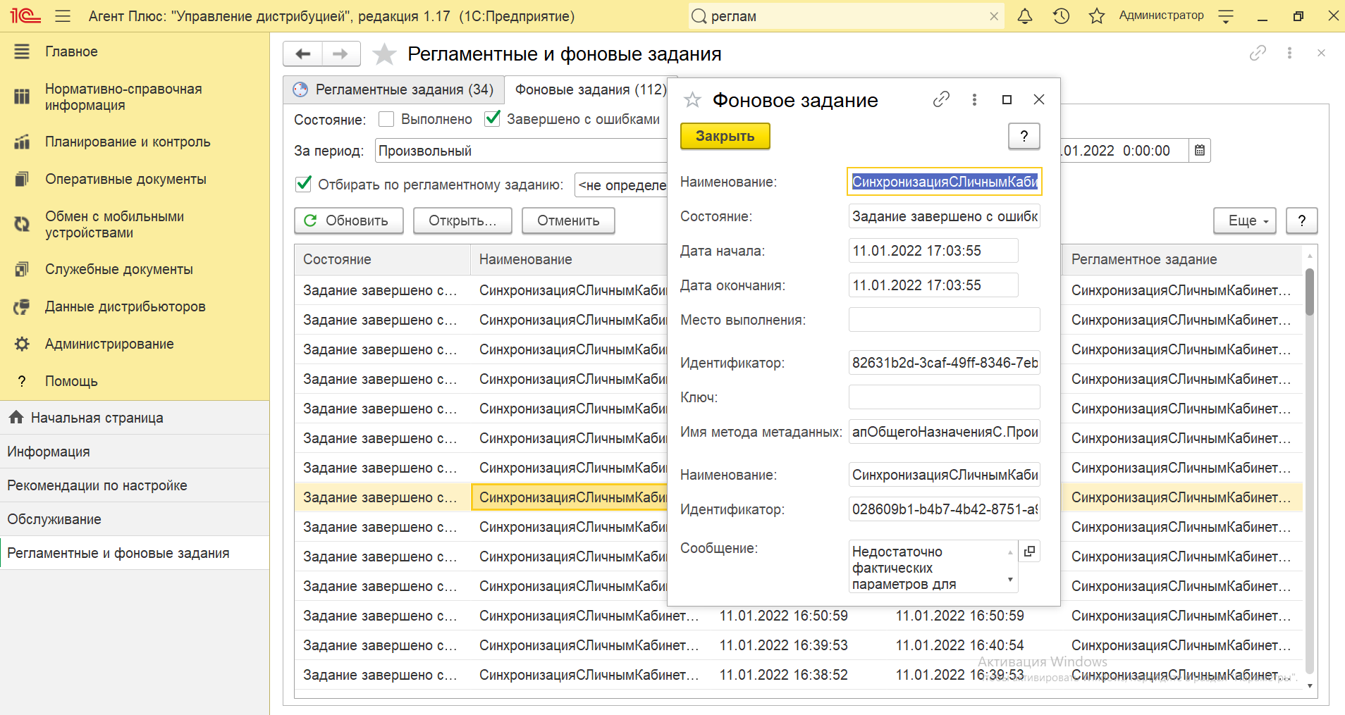Open the history clock icon
The image size is (1345, 715).
1061,15
